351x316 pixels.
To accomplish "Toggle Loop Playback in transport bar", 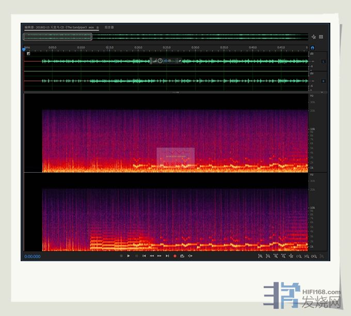I will point(182,256).
